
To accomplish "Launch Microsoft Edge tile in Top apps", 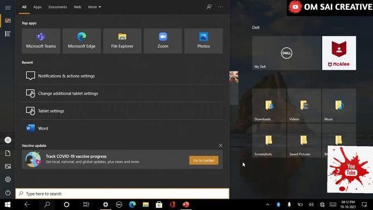I will 82,41.
